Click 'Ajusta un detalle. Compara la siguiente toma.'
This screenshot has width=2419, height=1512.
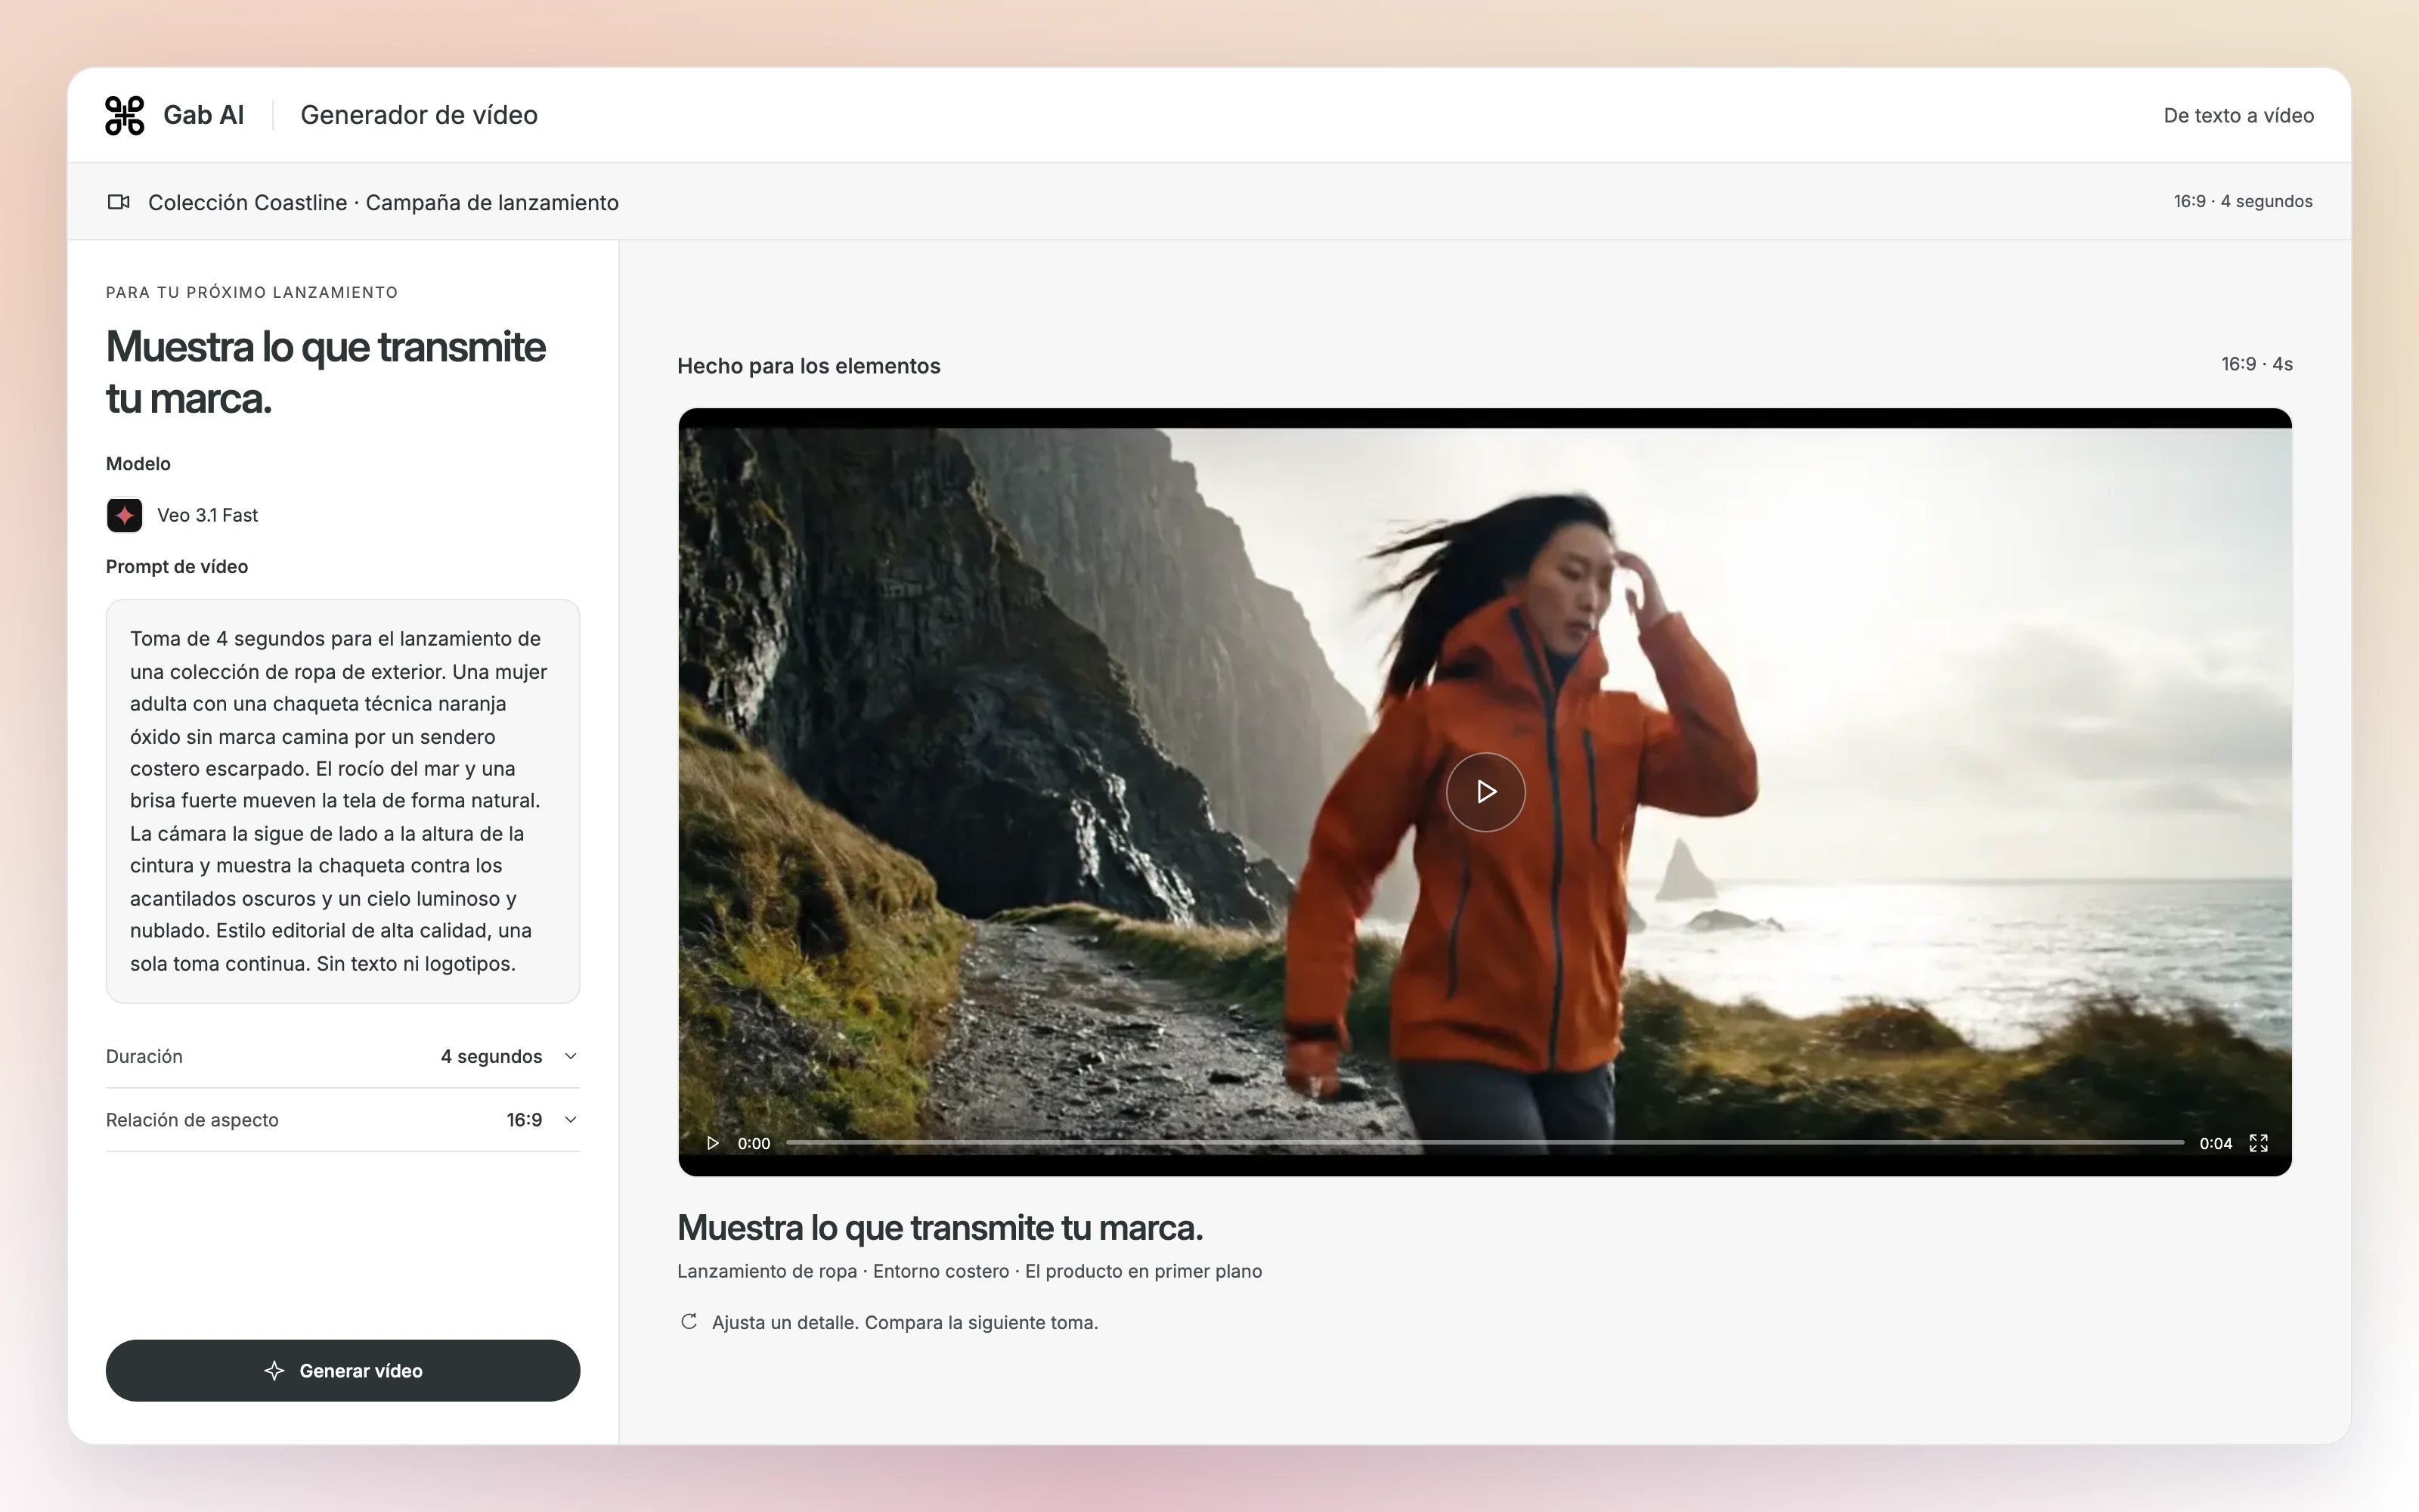coord(905,1322)
